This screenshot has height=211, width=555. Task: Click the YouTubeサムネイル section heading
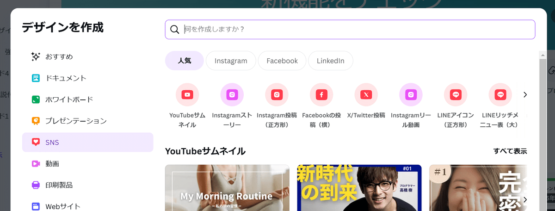tap(205, 151)
